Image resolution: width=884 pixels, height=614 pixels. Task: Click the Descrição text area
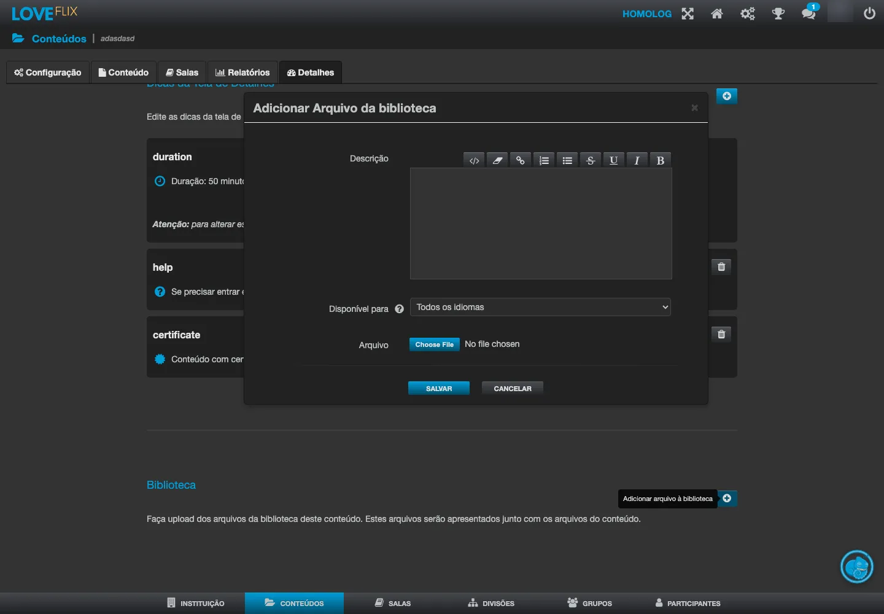[541, 223]
